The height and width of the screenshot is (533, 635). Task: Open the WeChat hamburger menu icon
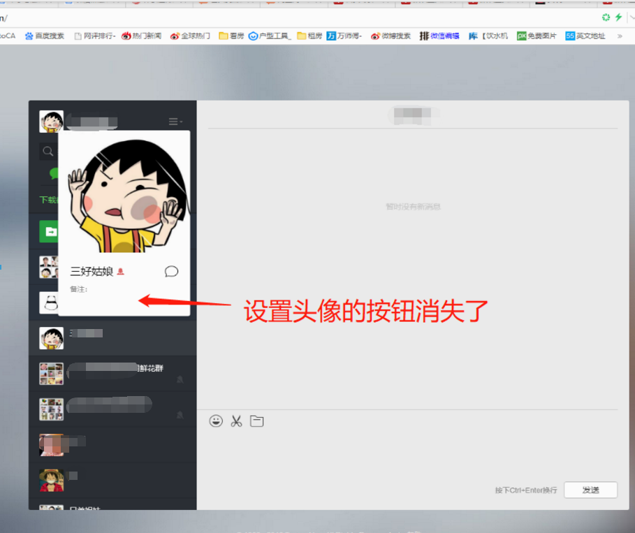175,122
